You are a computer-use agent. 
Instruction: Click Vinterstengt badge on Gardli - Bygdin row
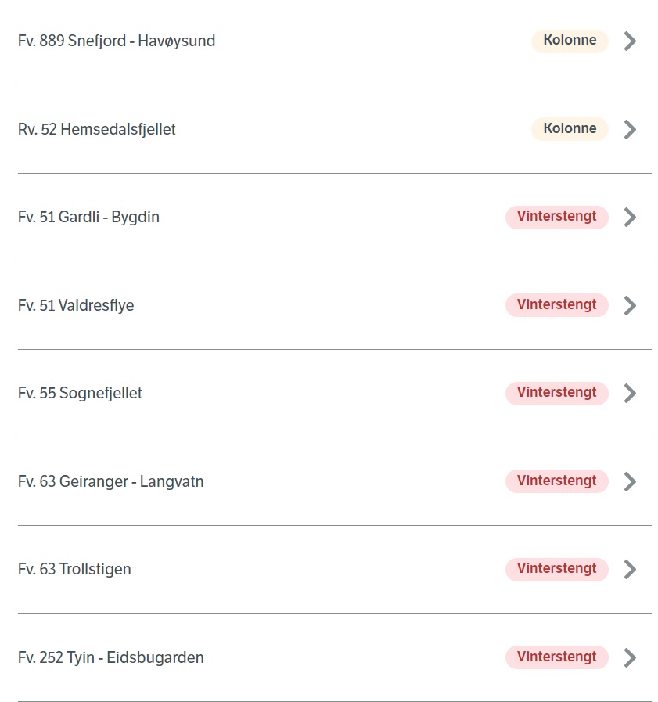(x=557, y=217)
